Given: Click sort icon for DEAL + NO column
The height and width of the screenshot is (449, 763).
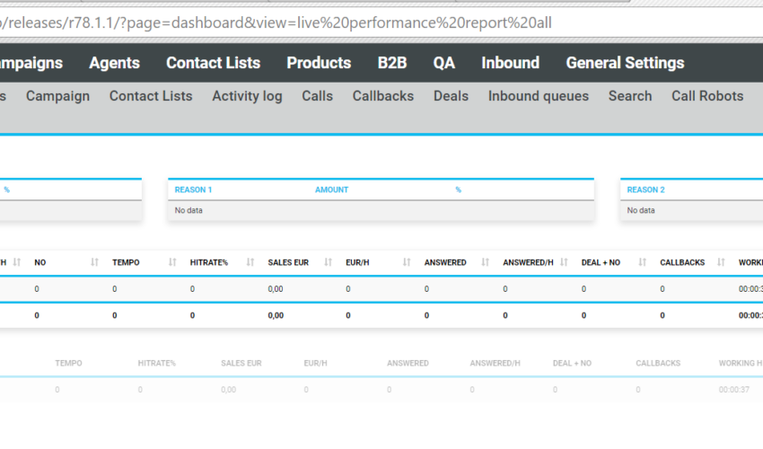Looking at the screenshot, I should (x=641, y=262).
